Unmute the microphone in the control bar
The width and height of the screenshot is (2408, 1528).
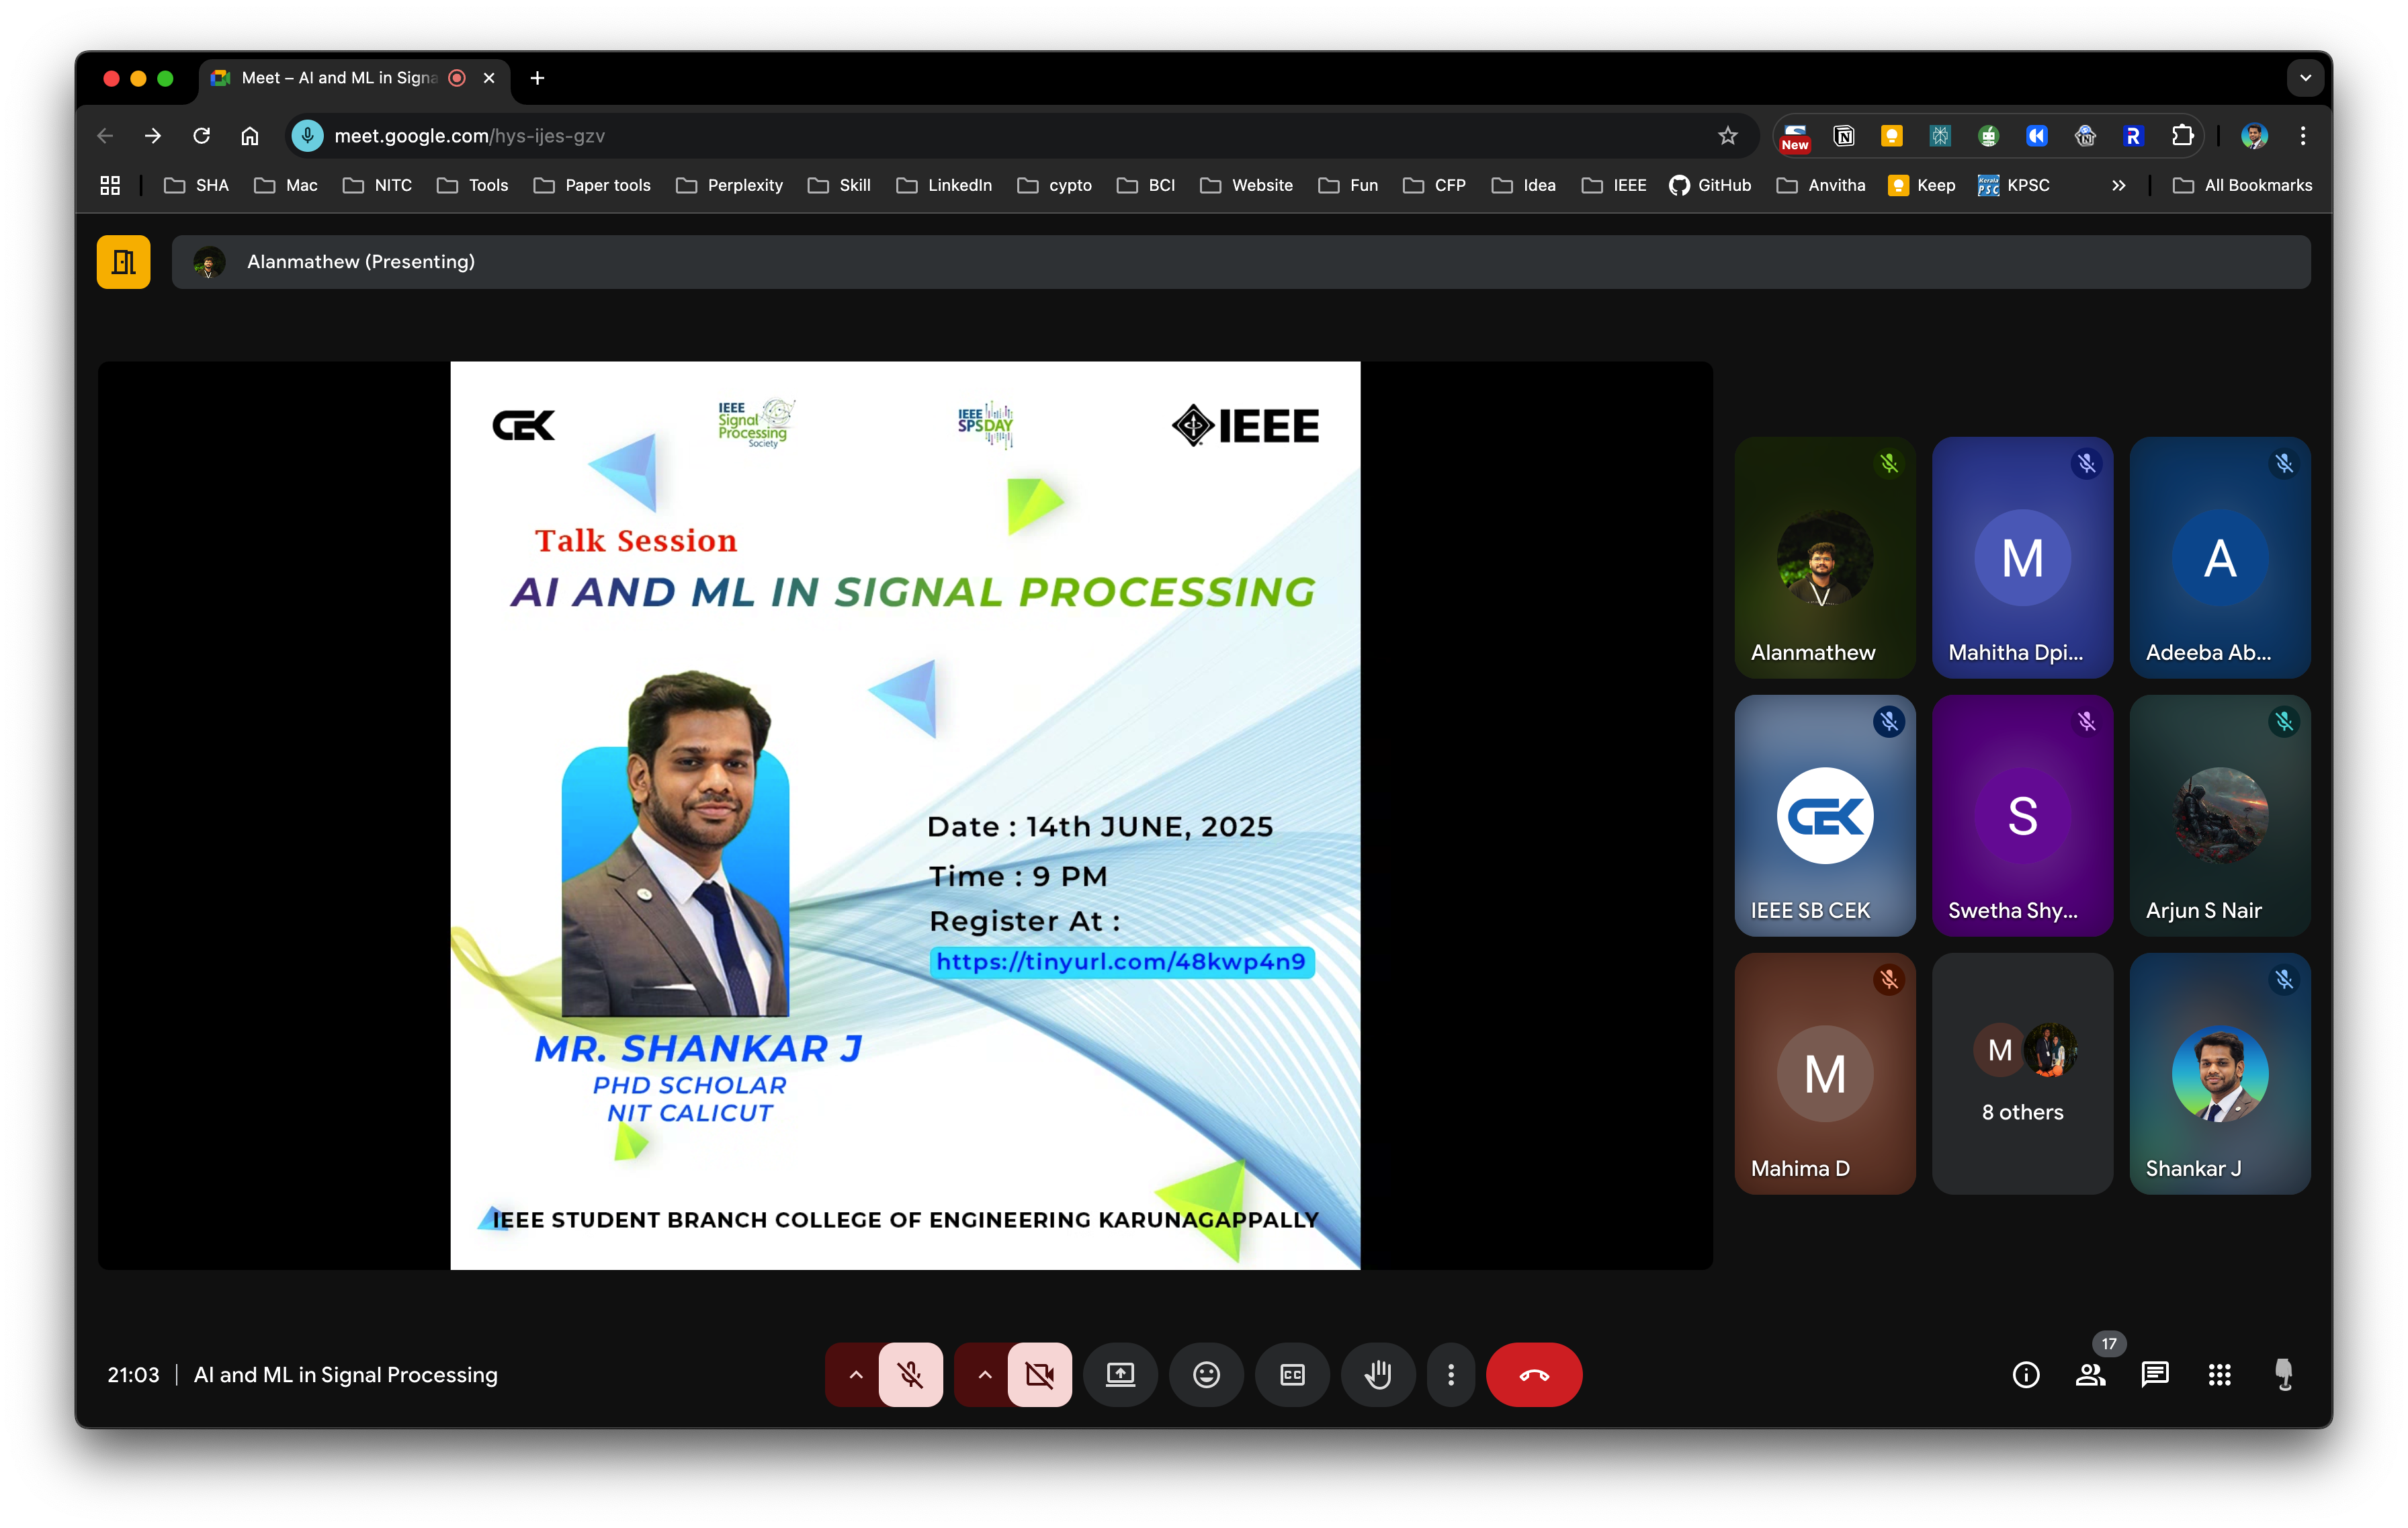[x=910, y=1375]
